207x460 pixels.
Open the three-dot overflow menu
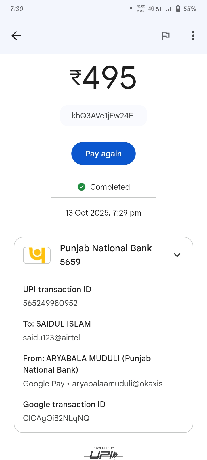point(193,36)
